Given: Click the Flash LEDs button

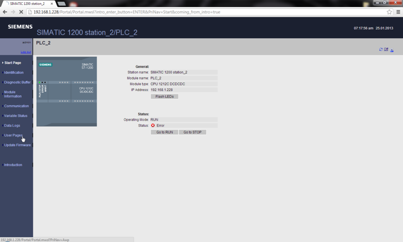Looking at the screenshot, I should coord(165,96).
